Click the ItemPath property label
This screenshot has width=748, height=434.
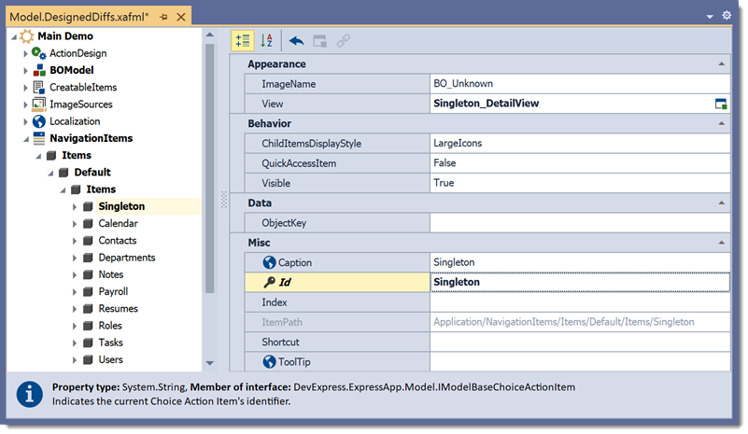click(282, 322)
